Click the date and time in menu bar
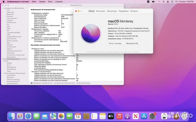 pos(184,2)
